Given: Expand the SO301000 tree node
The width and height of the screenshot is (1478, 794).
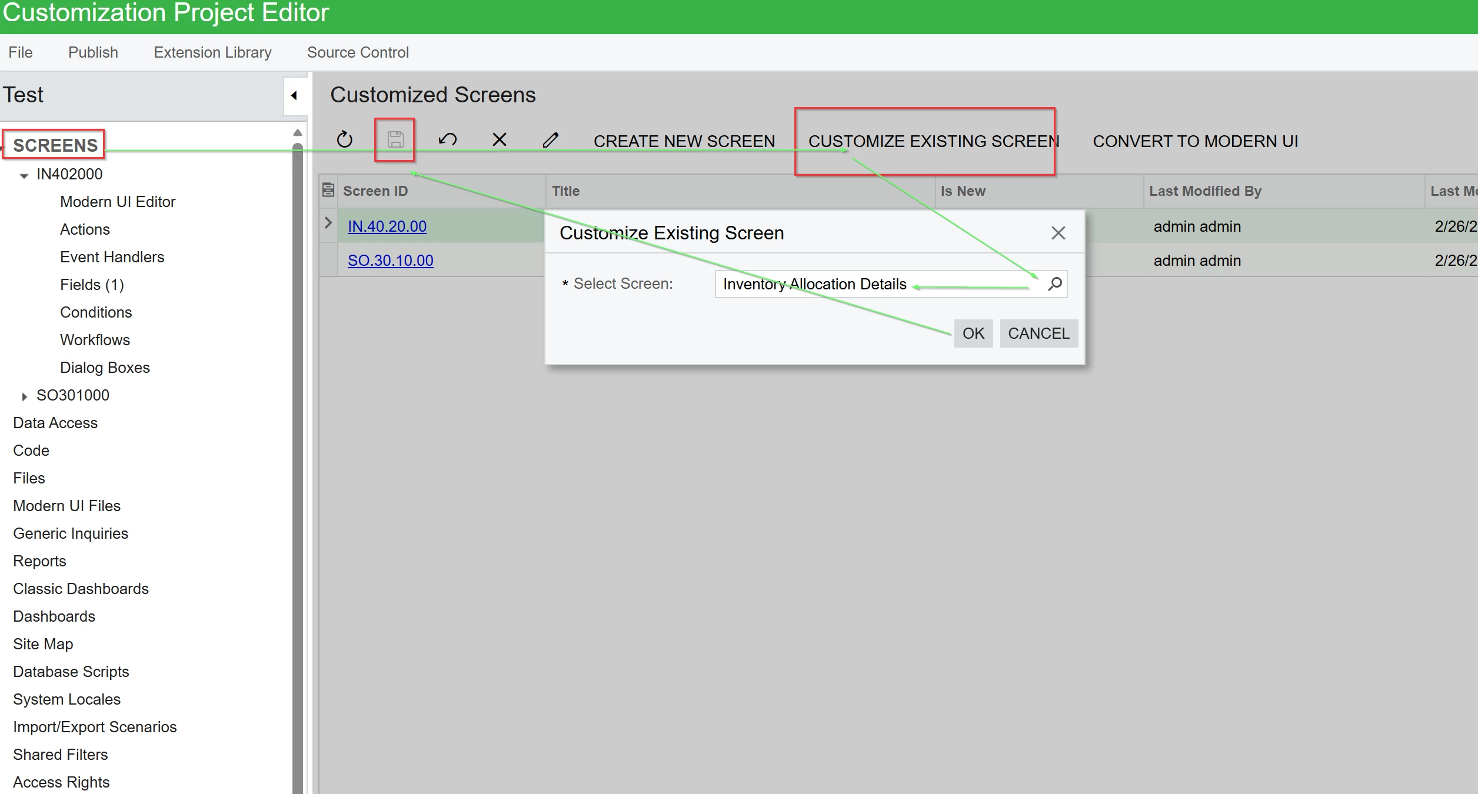Looking at the screenshot, I should tap(24, 396).
